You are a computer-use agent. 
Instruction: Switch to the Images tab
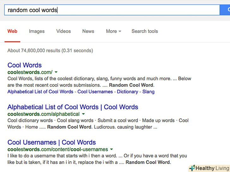pyautogui.click(x=37, y=31)
